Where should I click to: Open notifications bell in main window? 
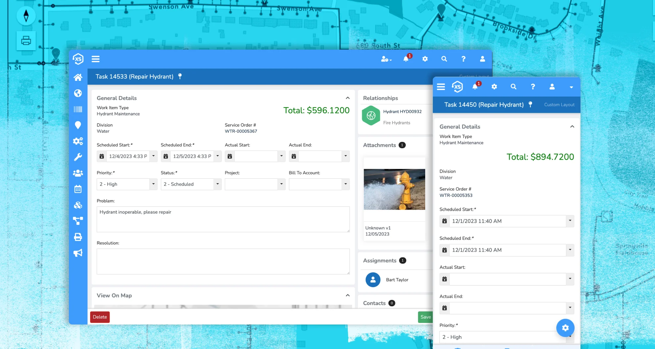click(x=406, y=59)
